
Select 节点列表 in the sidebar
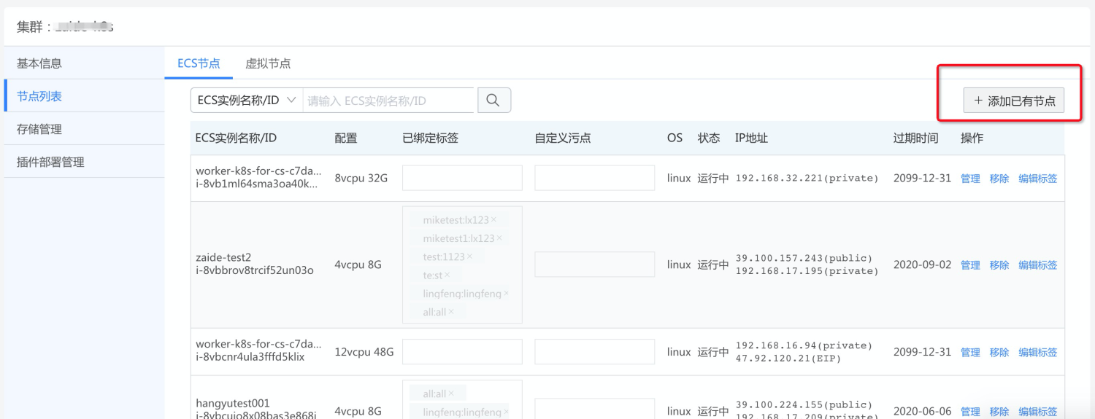84,96
